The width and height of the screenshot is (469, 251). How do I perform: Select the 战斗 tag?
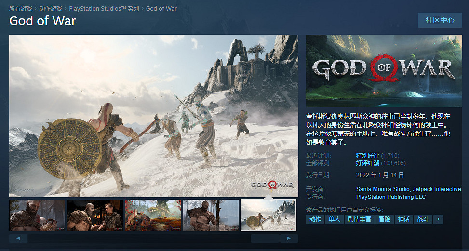point(423,219)
